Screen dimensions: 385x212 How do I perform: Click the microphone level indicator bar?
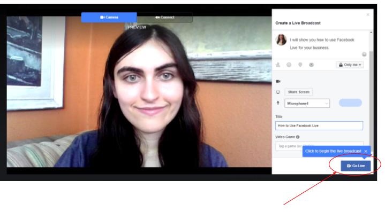350,103
